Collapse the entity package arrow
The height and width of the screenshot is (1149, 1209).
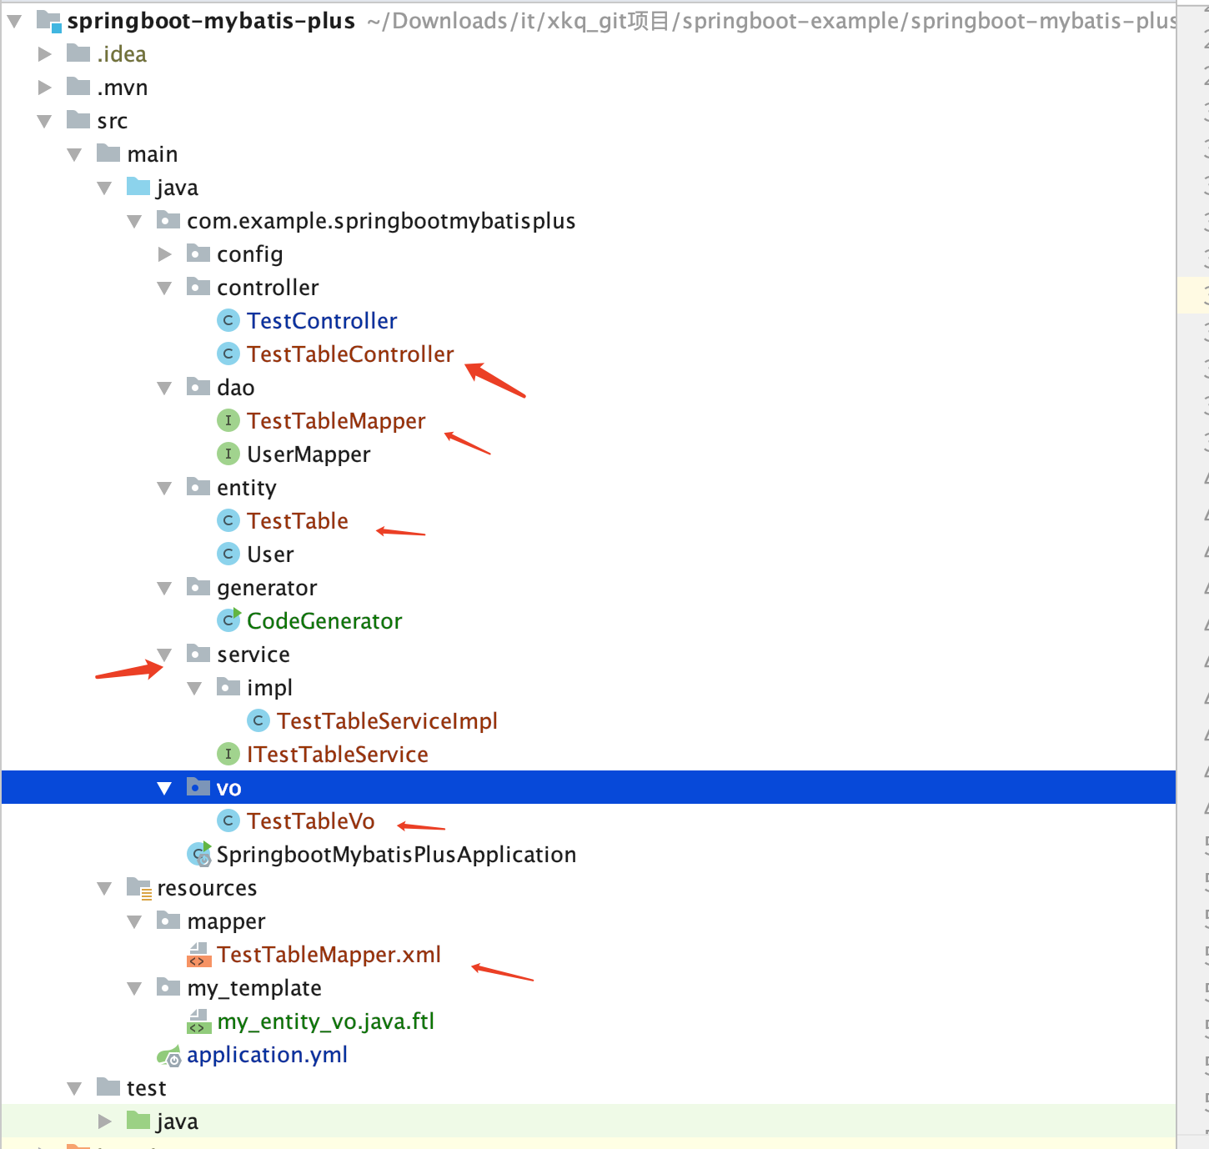165,489
